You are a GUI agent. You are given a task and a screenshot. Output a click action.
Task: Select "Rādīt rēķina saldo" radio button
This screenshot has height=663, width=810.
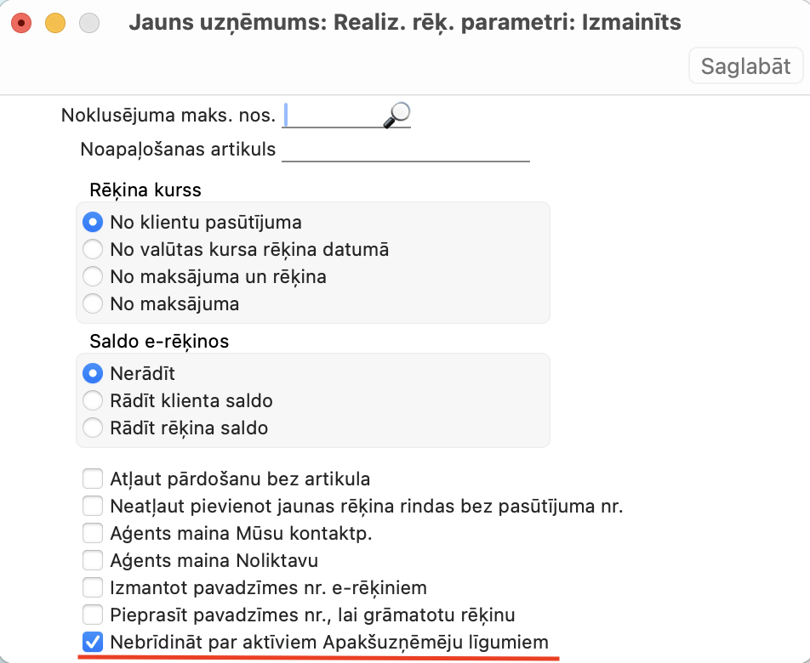(93, 428)
